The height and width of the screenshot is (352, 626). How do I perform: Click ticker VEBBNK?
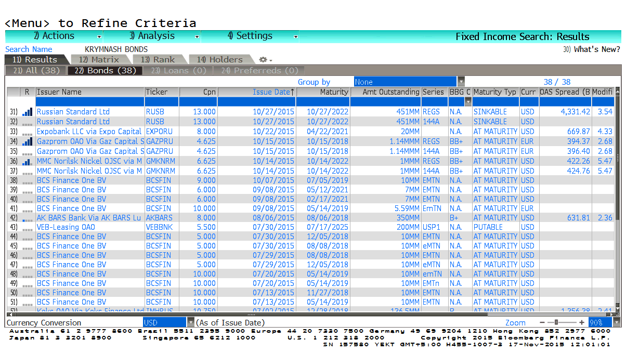pyautogui.click(x=159, y=227)
